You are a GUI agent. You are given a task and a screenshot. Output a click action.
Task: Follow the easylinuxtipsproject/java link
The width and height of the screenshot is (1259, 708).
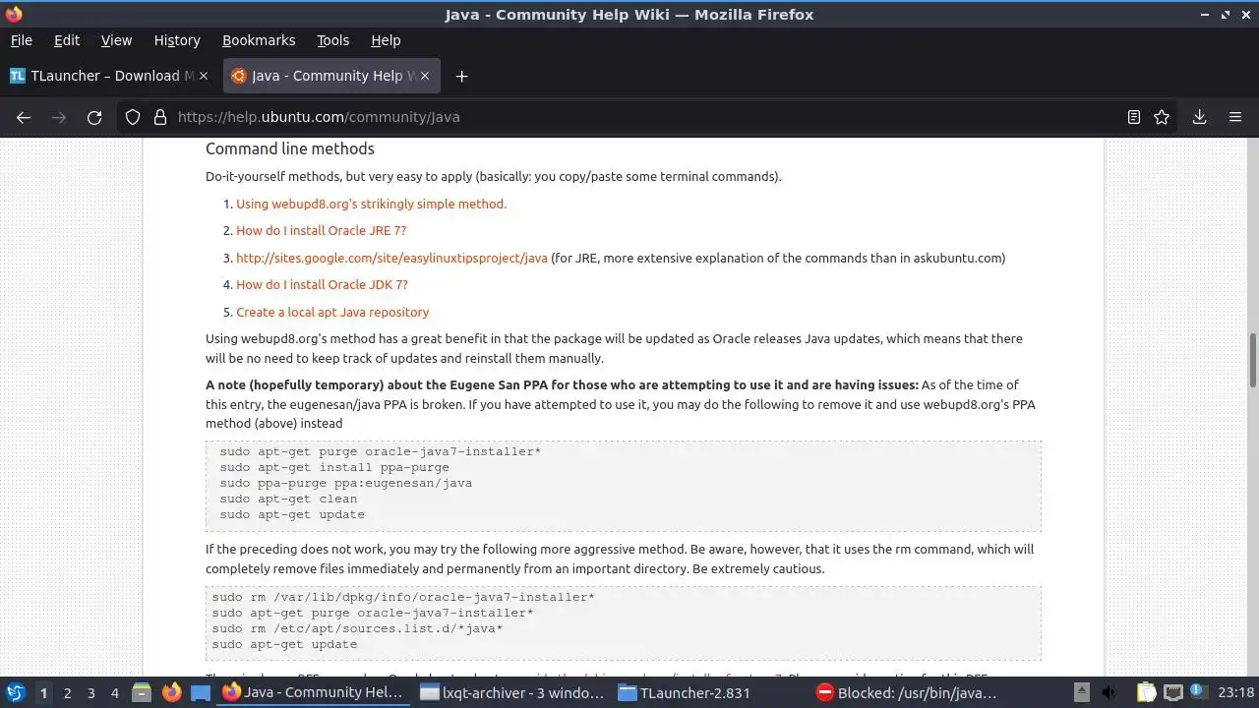[391, 258]
